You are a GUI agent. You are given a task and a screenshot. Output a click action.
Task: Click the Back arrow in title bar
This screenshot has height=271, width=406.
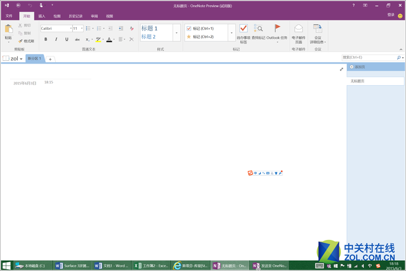(18, 5)
